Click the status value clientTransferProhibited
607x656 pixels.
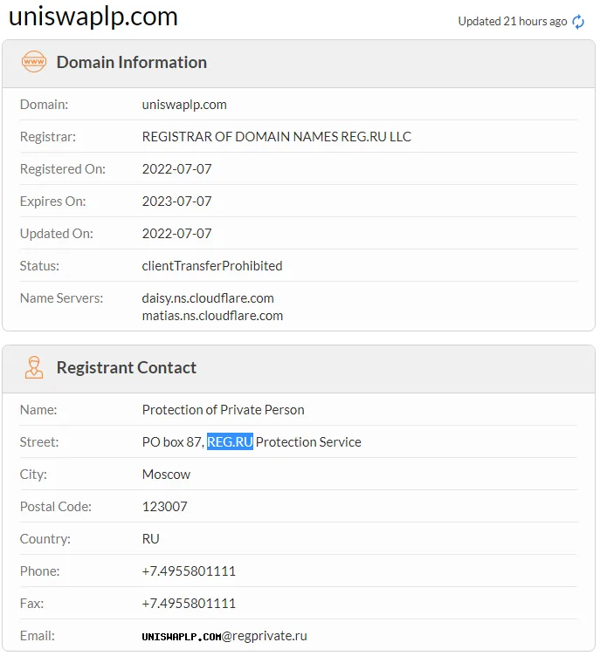click(x=212, y=266)
